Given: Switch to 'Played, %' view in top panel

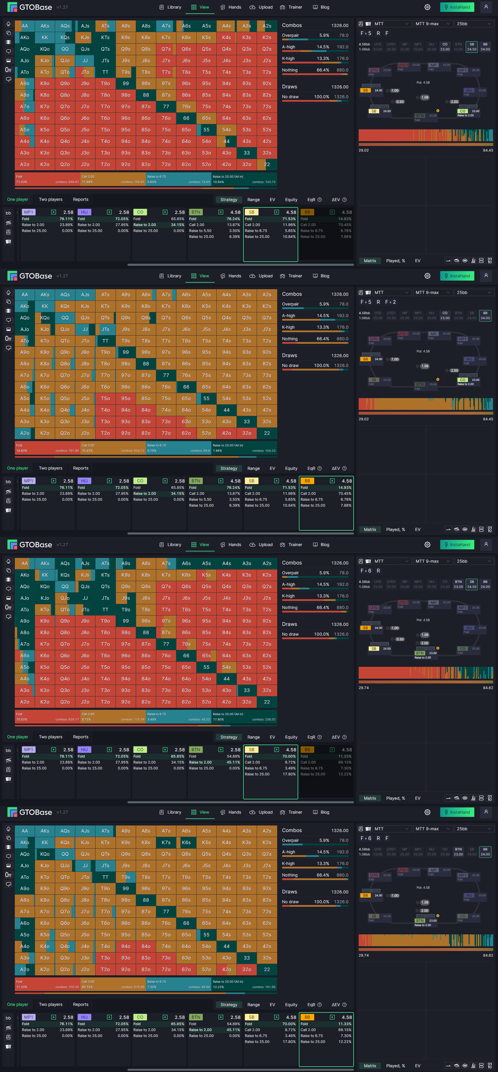Looking at the screenshot, I should 395,261.
